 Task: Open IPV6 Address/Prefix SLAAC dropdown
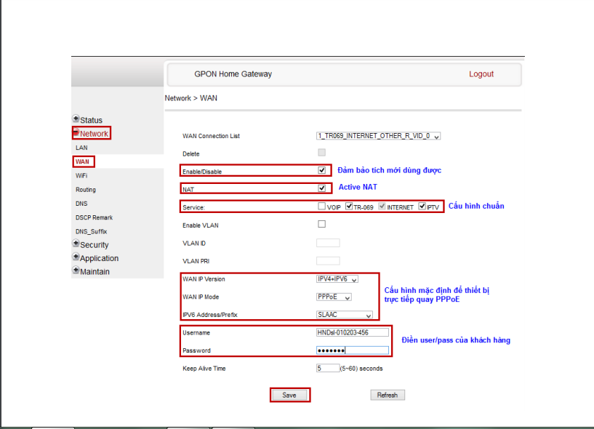pos(345,315)
